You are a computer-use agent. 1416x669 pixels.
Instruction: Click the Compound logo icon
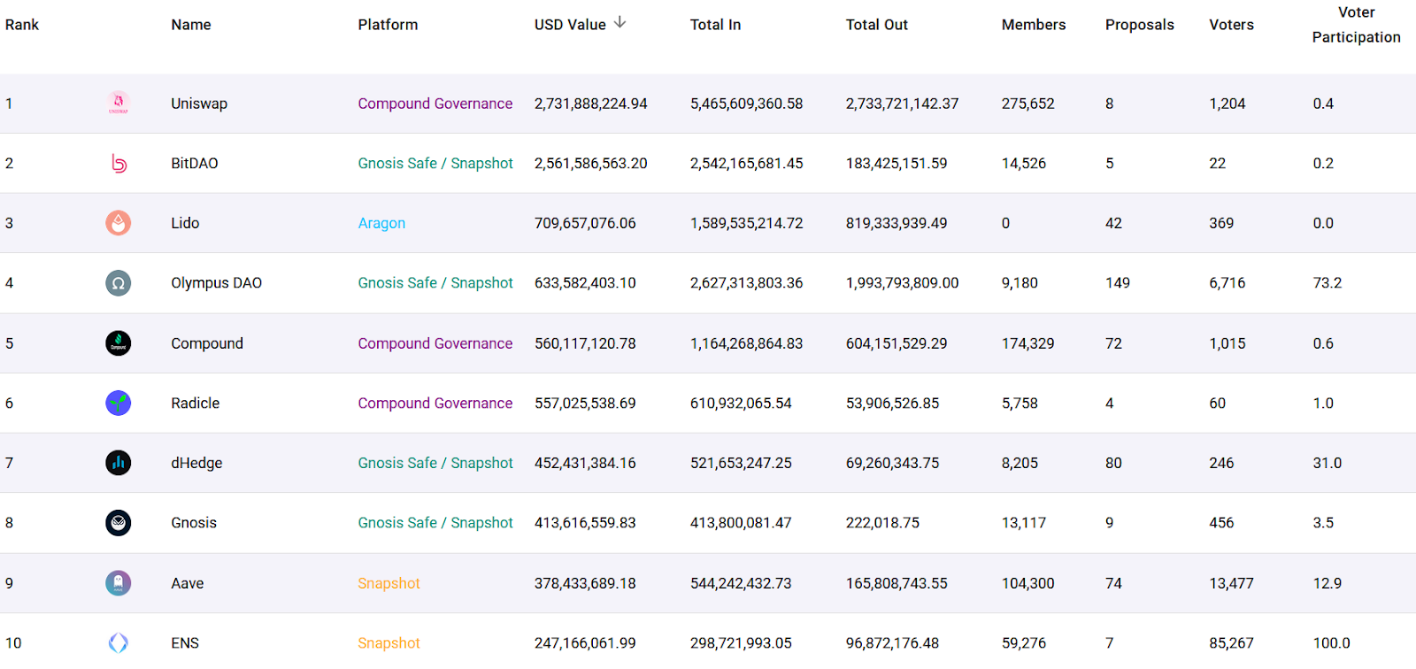click(x=118, y=343)
